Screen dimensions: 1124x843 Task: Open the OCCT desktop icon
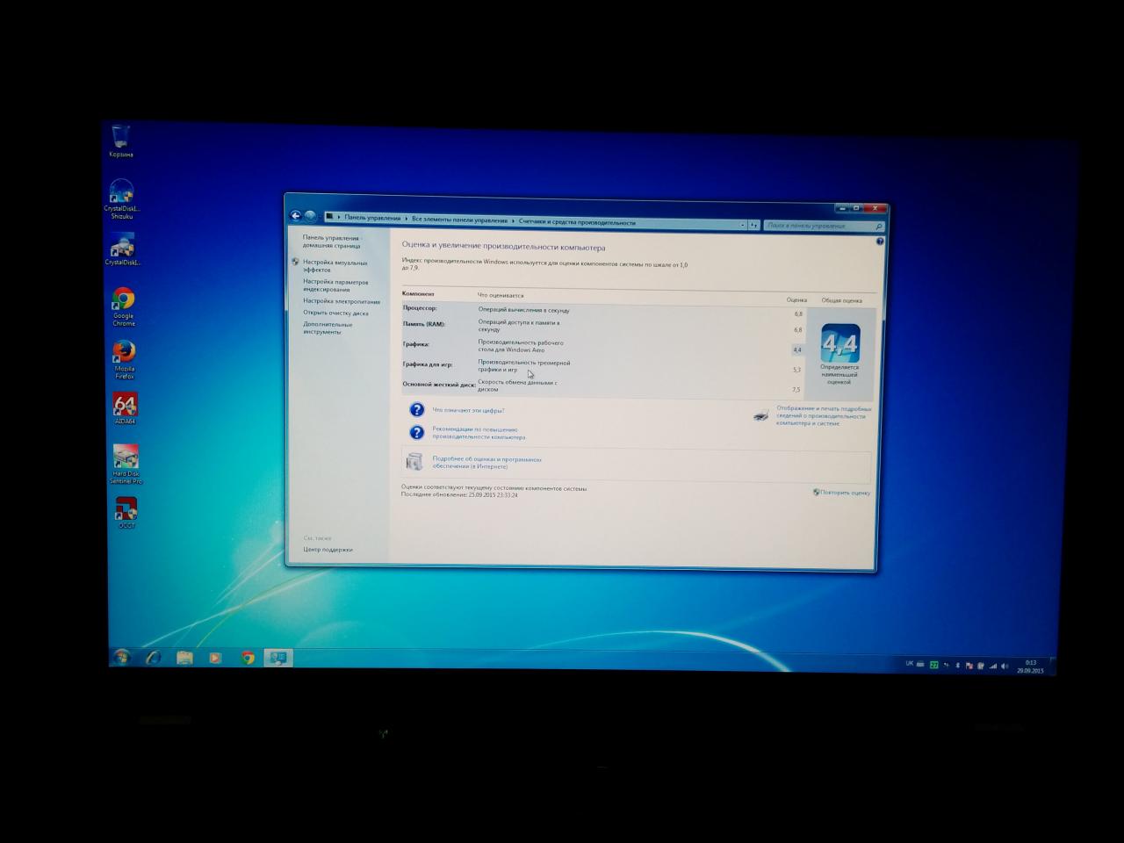pos(126,509)
